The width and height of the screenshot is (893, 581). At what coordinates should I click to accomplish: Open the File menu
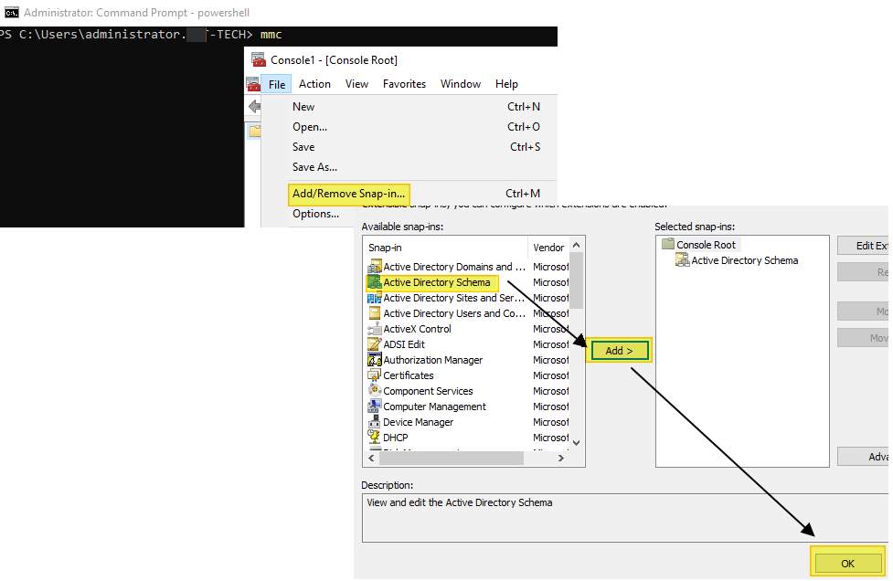(277, 84)
